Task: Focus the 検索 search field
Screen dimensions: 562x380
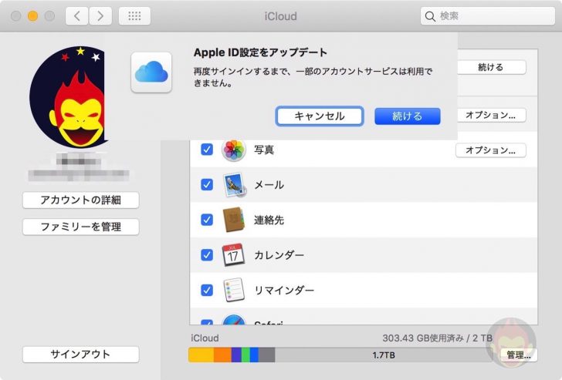Action: (488, 16)
